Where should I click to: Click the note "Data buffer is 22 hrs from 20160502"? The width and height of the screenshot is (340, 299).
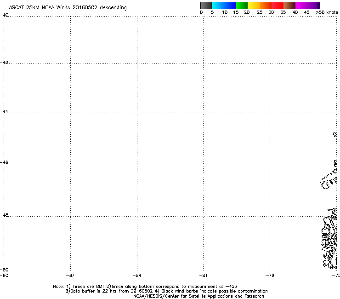(x=112, y=291)
